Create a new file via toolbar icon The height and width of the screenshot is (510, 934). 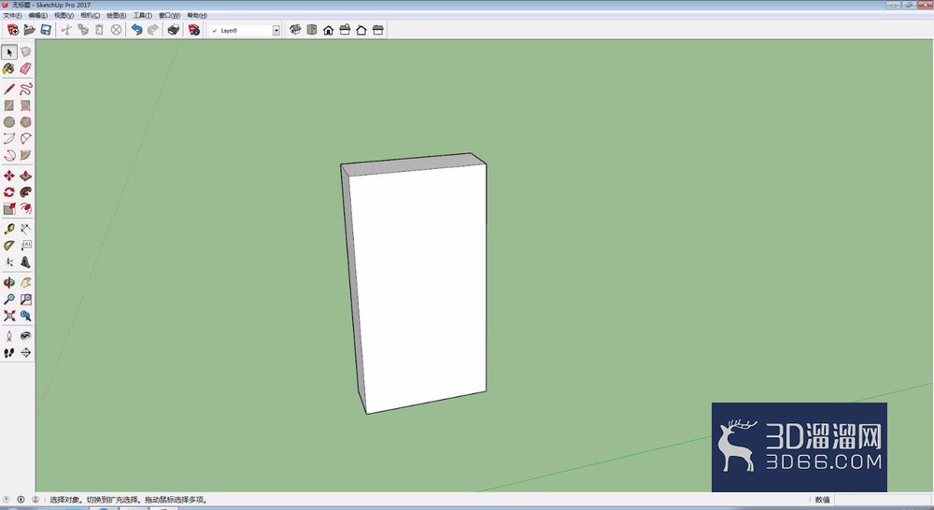tap(12, 30)
